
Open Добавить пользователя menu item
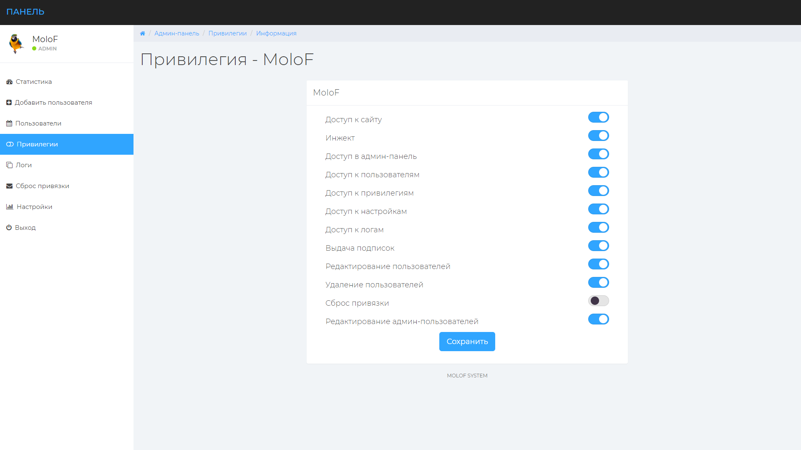(x=67, y=103)
